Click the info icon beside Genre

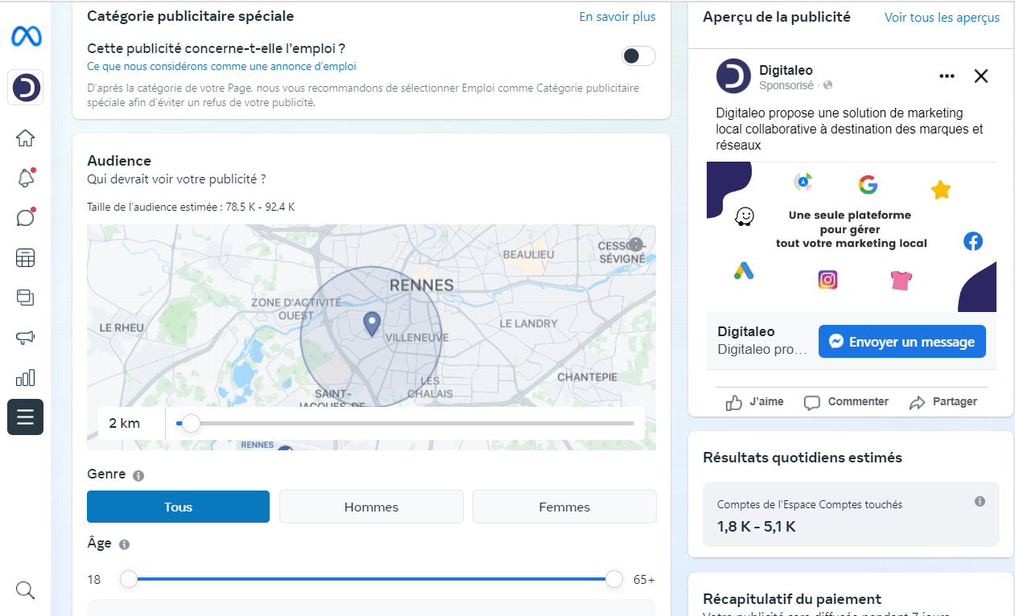(138, 475)
